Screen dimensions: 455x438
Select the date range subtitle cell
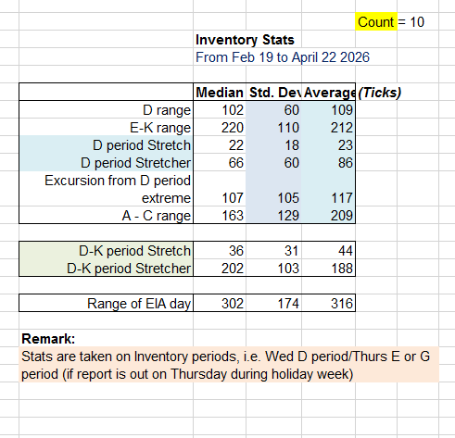tap(283, 57)
